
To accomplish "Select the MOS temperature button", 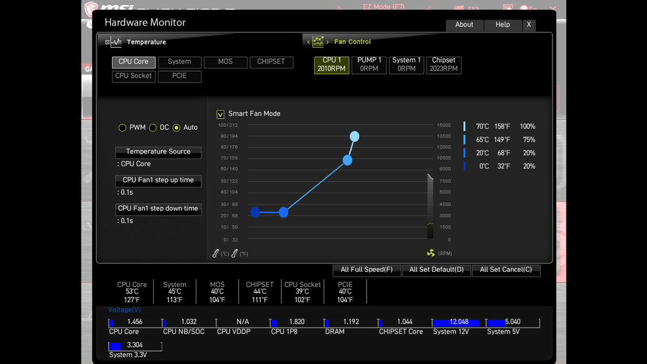I will [225, 62].
